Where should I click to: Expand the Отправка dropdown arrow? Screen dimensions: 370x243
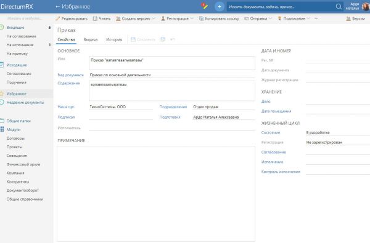coord(271,18)
